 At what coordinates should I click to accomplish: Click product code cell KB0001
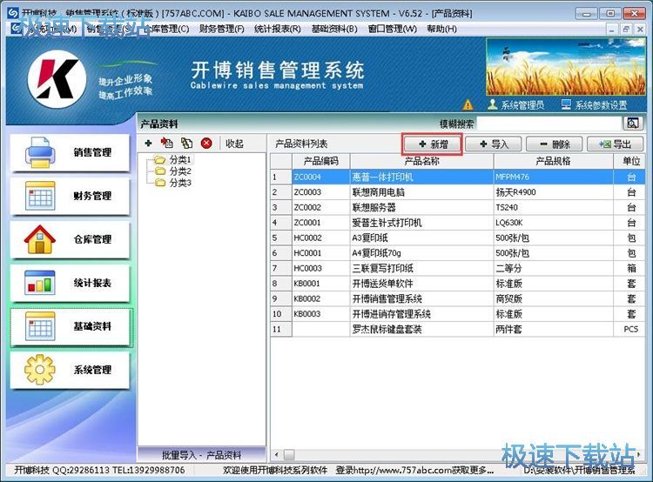pos(320,284)
